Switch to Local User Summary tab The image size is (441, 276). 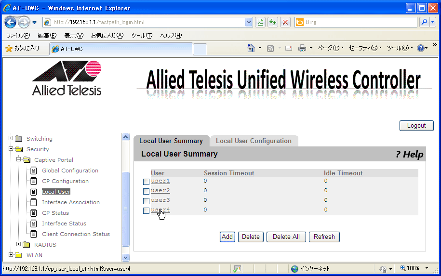(171, 141)
